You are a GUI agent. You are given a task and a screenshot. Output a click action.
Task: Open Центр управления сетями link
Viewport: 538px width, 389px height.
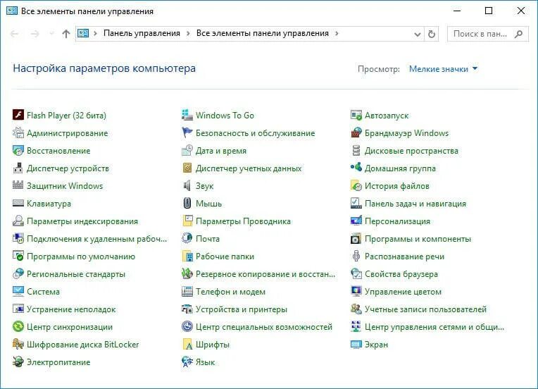tap(434, 327)
